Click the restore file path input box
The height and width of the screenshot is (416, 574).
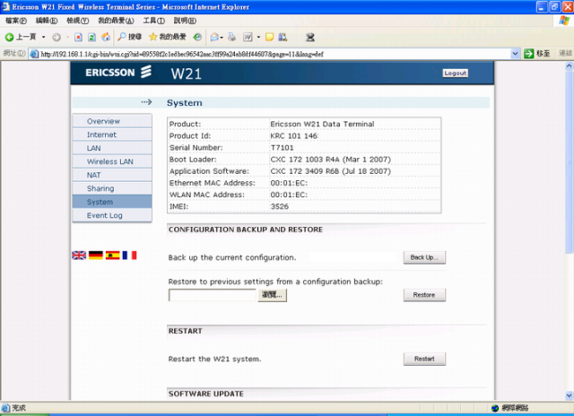pyautogui.click(x=213, y=295)
